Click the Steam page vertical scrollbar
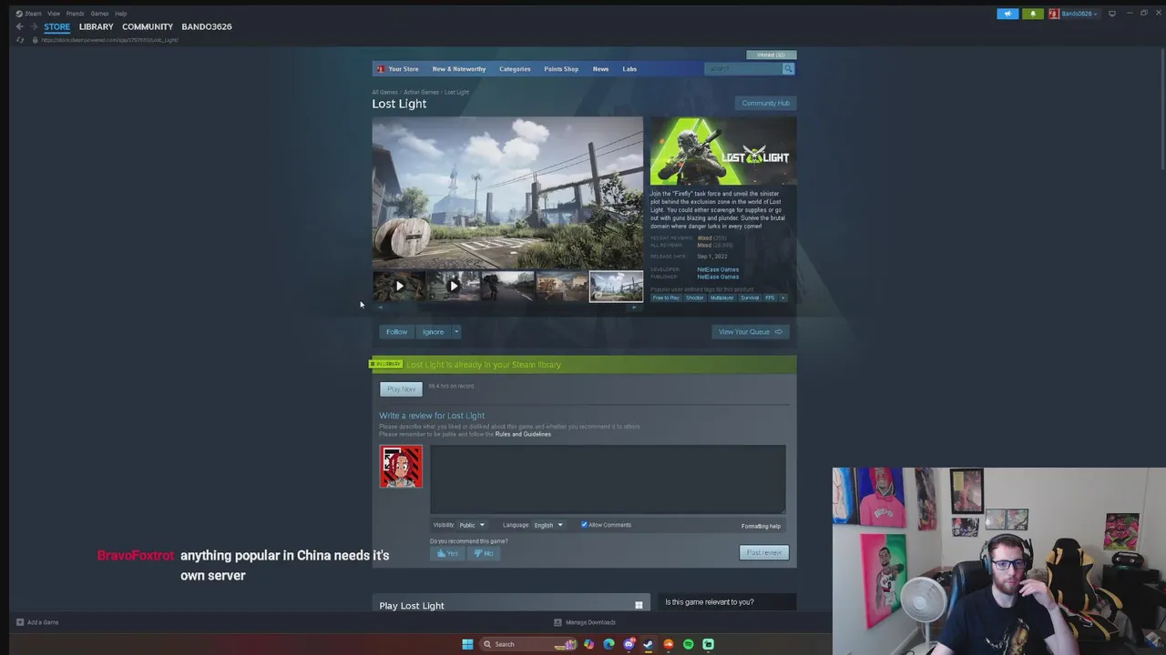The width and height of the screenshot is (1166, 655). click(1162, 107)
